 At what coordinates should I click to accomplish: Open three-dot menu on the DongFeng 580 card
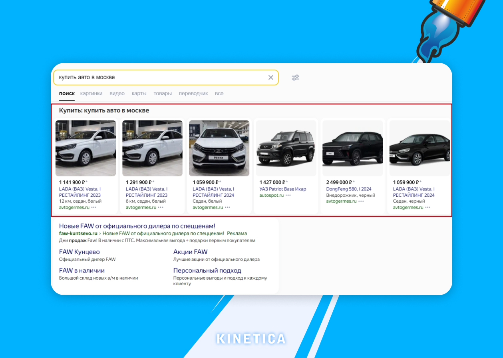[361, 201]
